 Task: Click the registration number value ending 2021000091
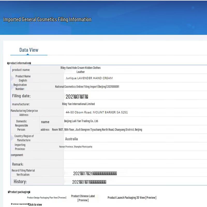click(87, 87)
